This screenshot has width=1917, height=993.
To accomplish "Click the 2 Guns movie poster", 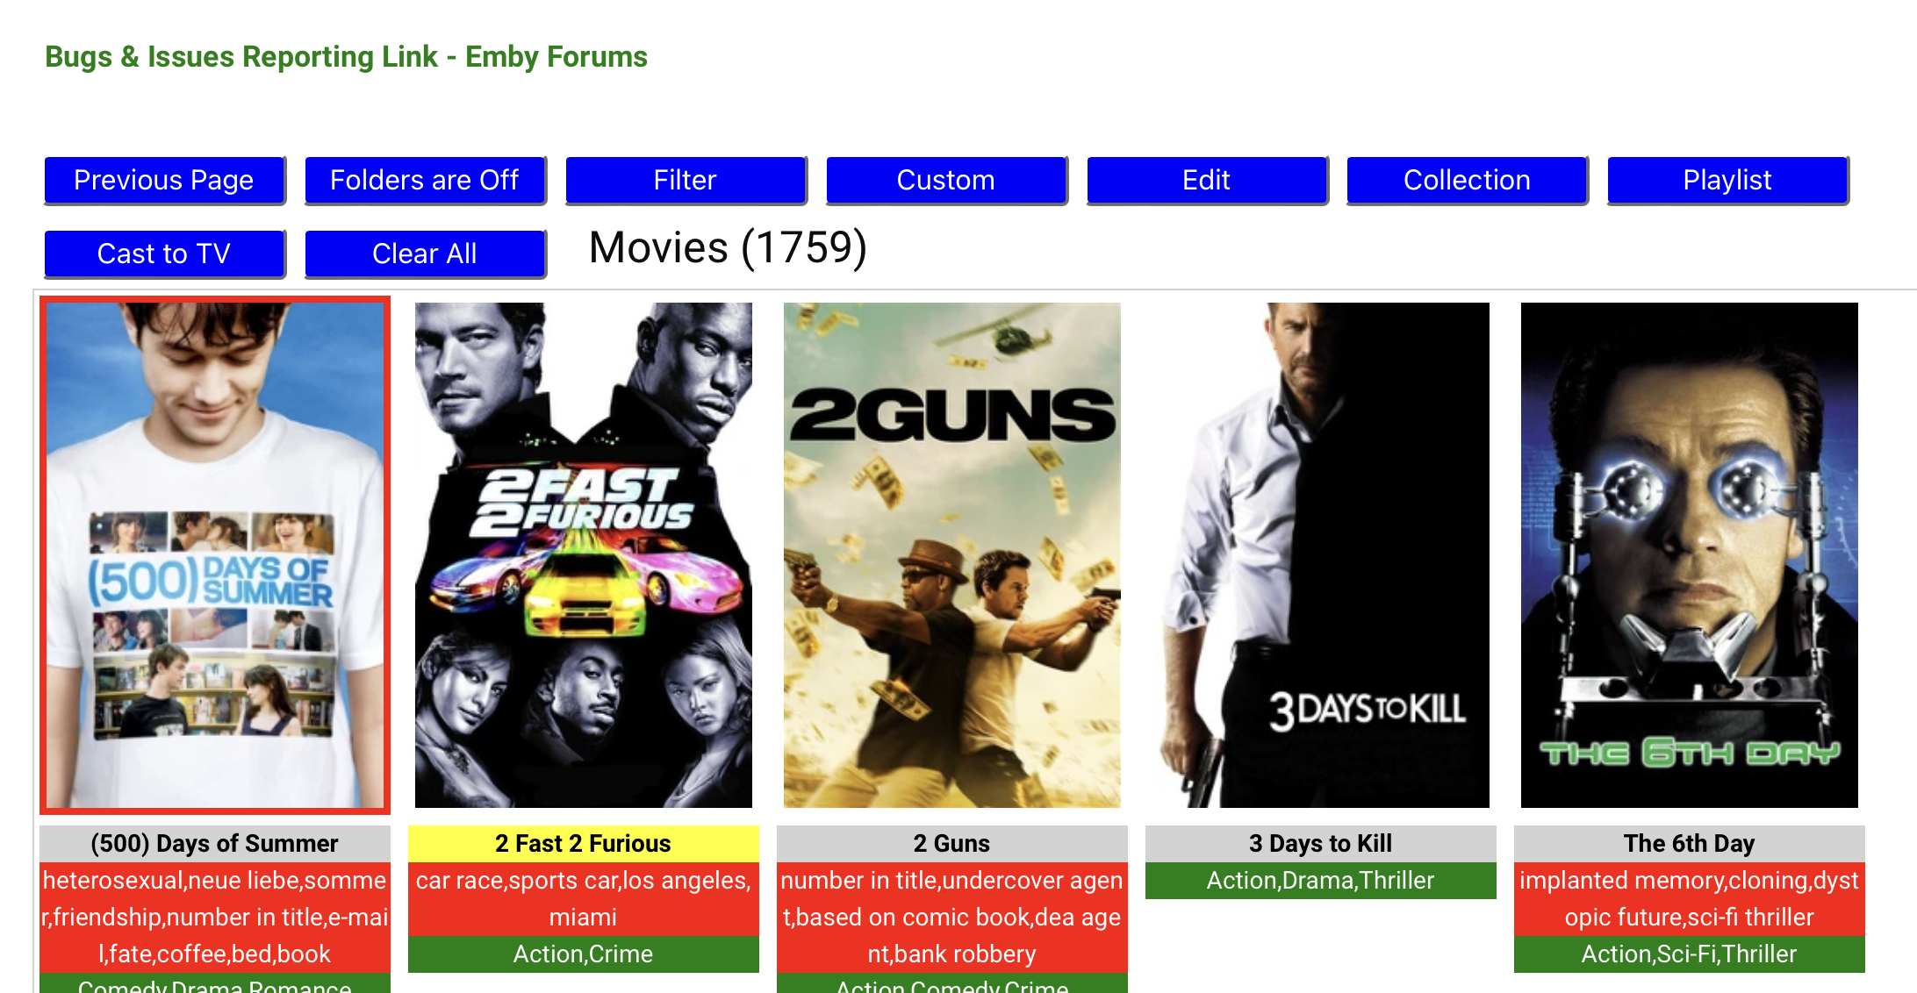I will click(x=951, y=554).
